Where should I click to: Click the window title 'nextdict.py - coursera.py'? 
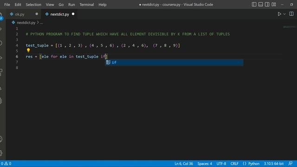(x=161, y=5)
